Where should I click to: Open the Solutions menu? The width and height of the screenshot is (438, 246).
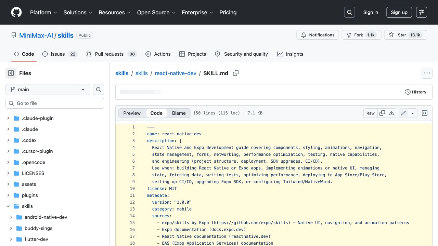(x=78, y=12)
